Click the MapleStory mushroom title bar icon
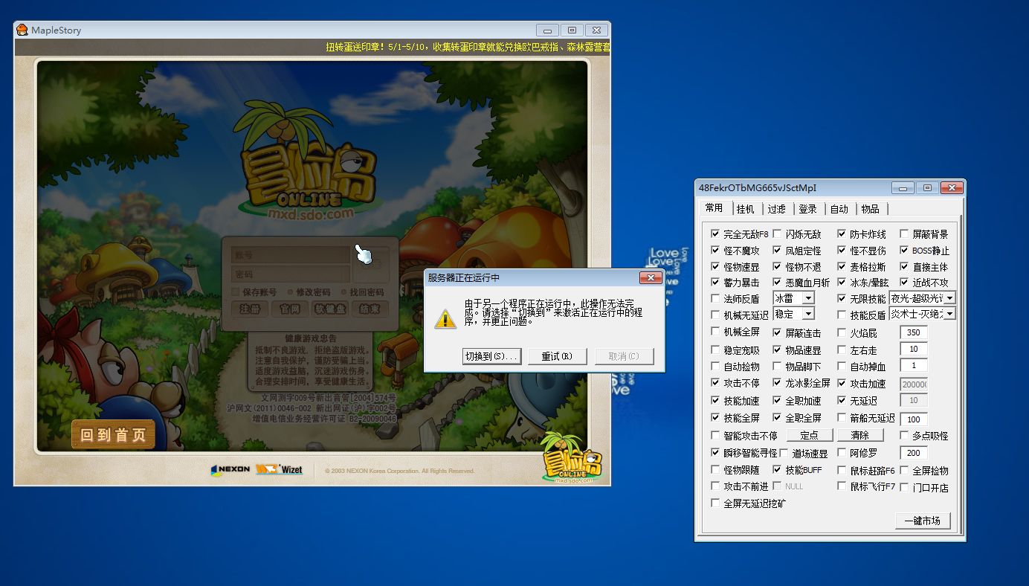Viewport: 1029px width, 586px height. [x=22, y=30]
